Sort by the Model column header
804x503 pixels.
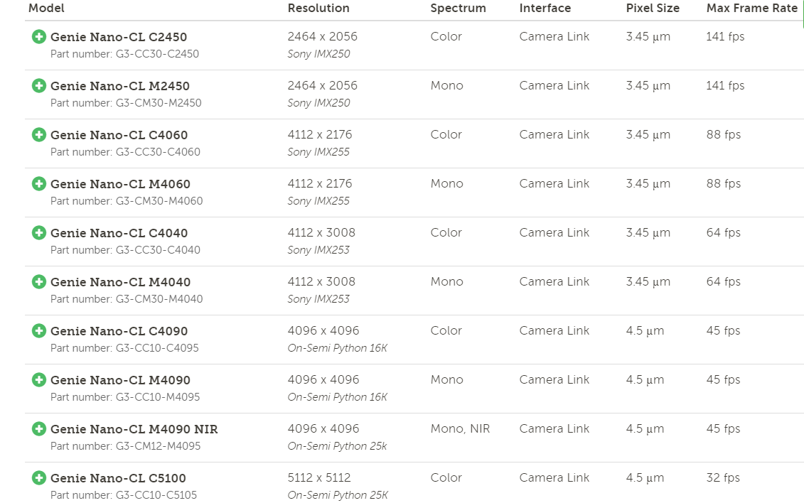46,9
